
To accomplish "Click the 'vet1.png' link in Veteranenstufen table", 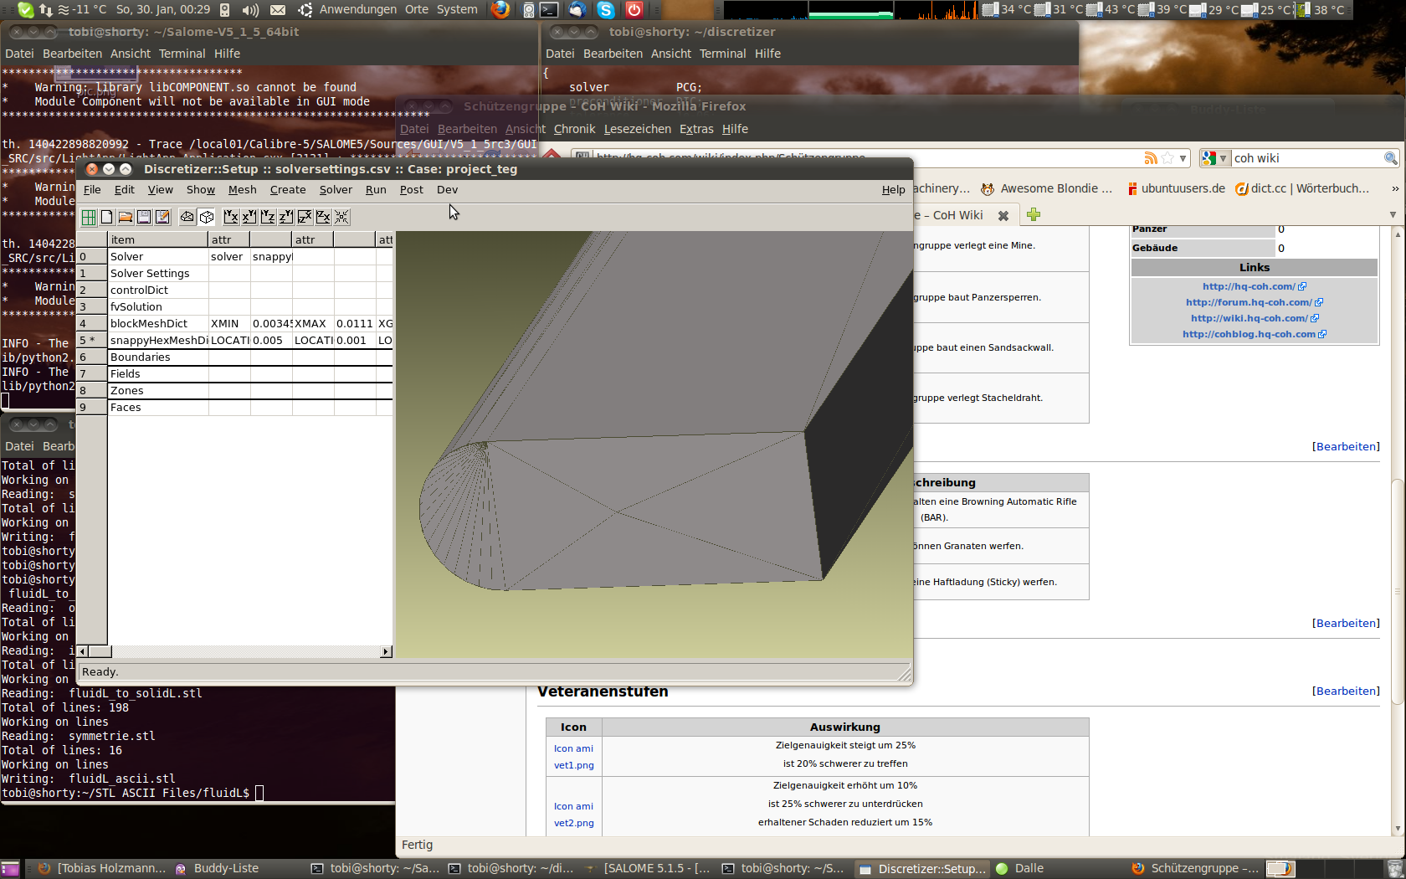I will (x=573, y=766).
